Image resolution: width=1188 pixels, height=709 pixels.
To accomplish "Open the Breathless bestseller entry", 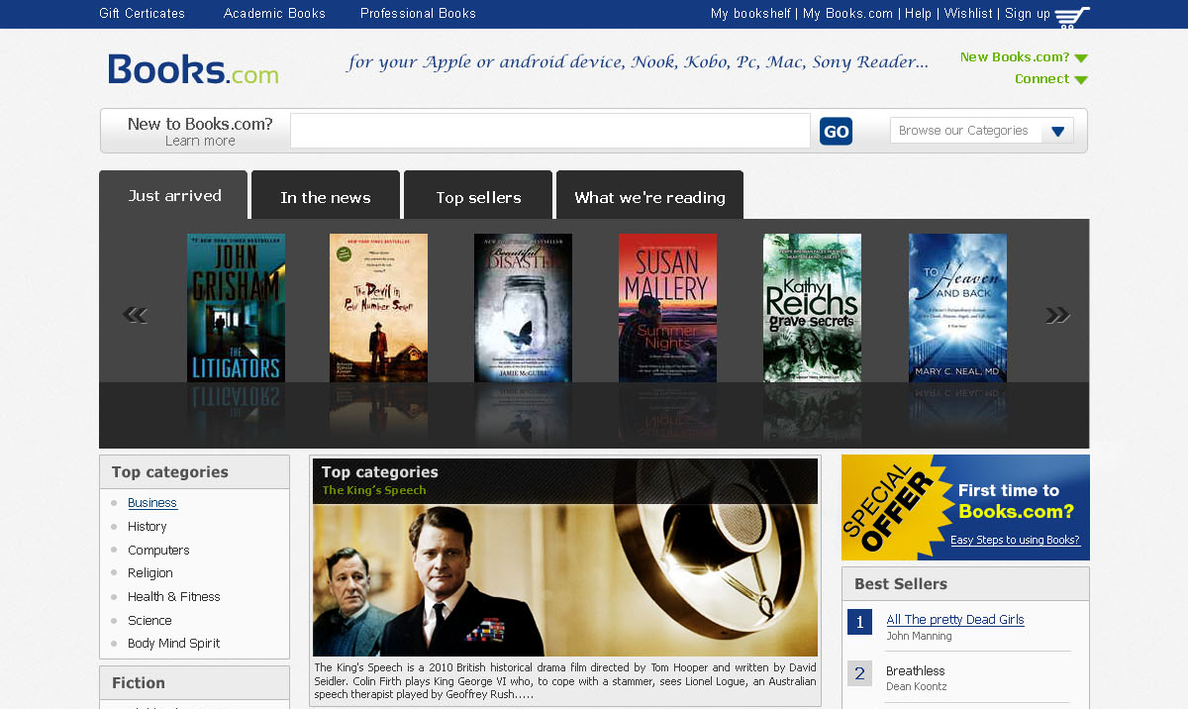I will tap(916, 671).
